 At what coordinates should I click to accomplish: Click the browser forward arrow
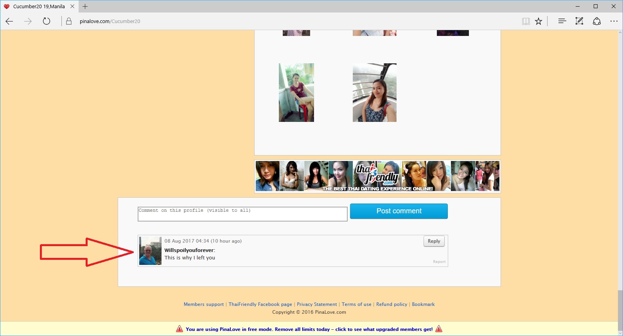tap(28, 21)
